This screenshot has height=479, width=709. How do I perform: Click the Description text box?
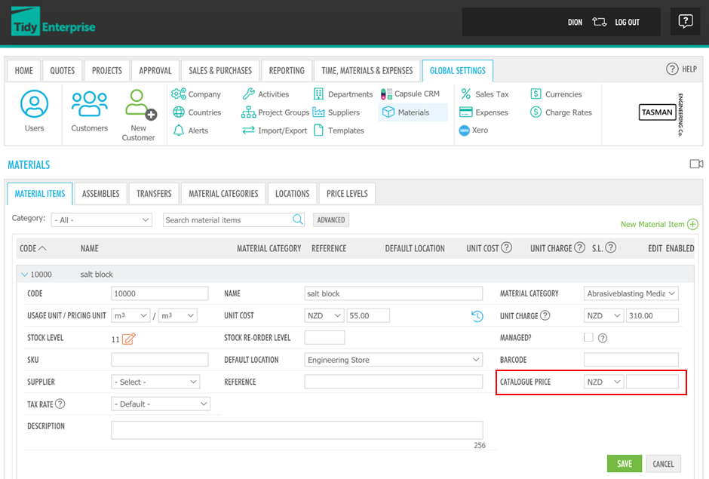297,430
